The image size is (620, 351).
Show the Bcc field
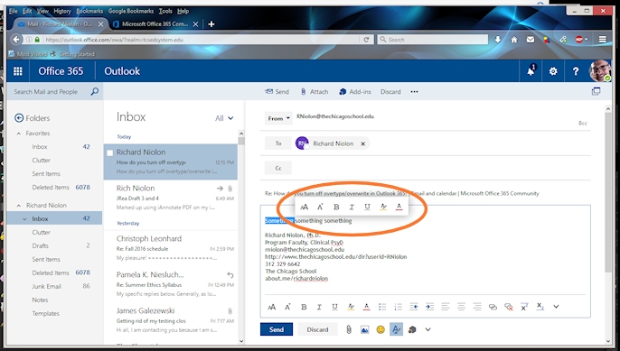[x=583, y=124]
